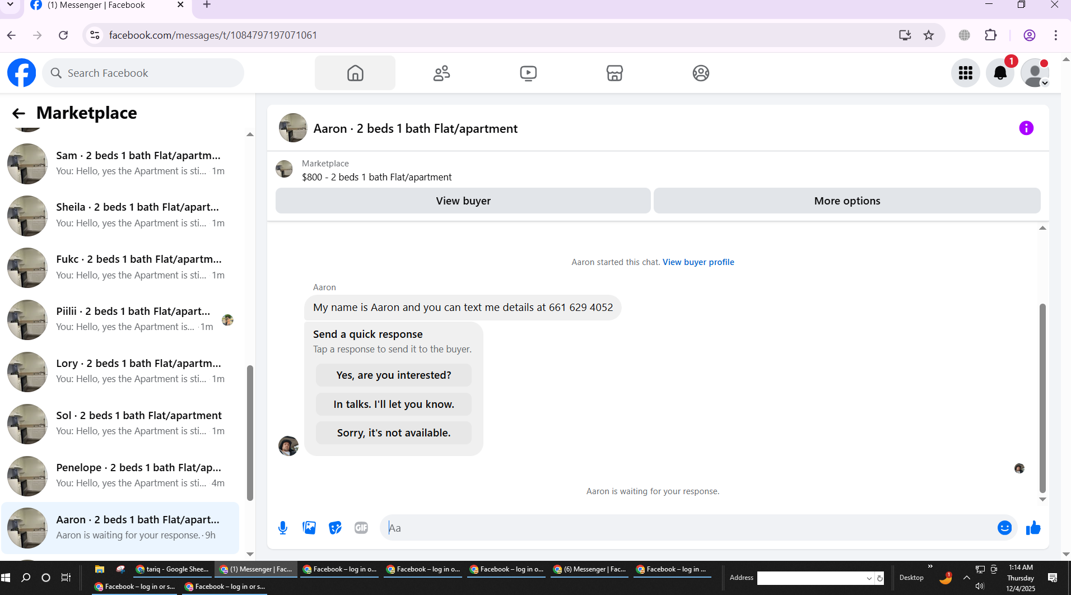This screenshot has width=1071, height=595.
Task: Open the Facebook logo home link
Action: click(x=22, y=73)
